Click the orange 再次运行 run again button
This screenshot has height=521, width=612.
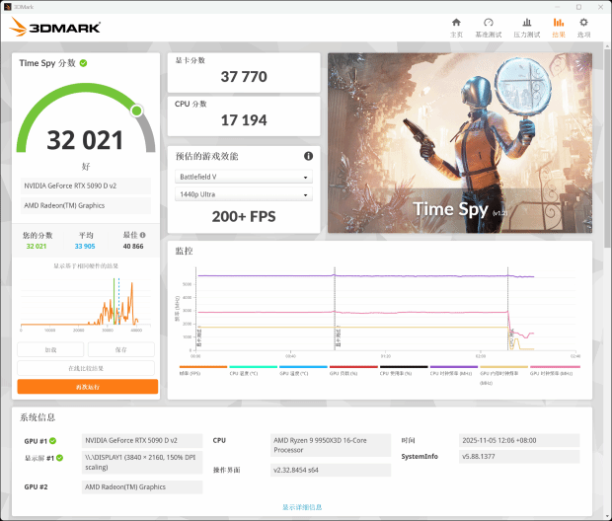(x=87, y=387)
